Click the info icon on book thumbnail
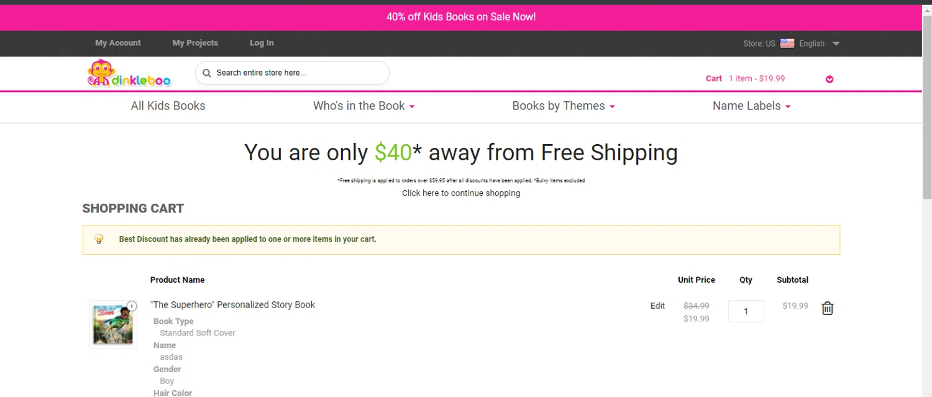The image size is (932, 397). click(x=132, y=306)
